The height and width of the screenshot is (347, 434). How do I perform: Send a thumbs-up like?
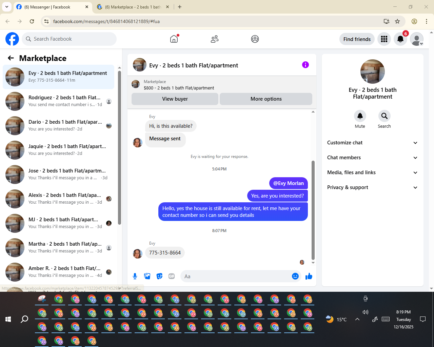(x=309, y=276)
